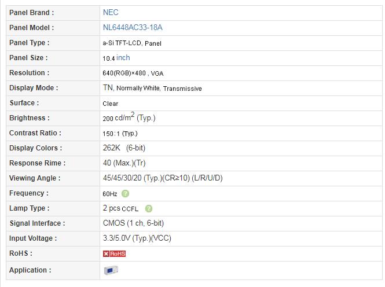385x287 pixels.
Task: Click the Application device icon
Action: (111, 270)
